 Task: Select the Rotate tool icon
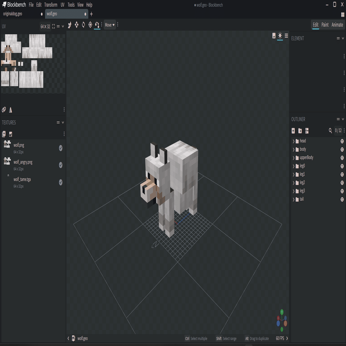click(x=84, y=25)
